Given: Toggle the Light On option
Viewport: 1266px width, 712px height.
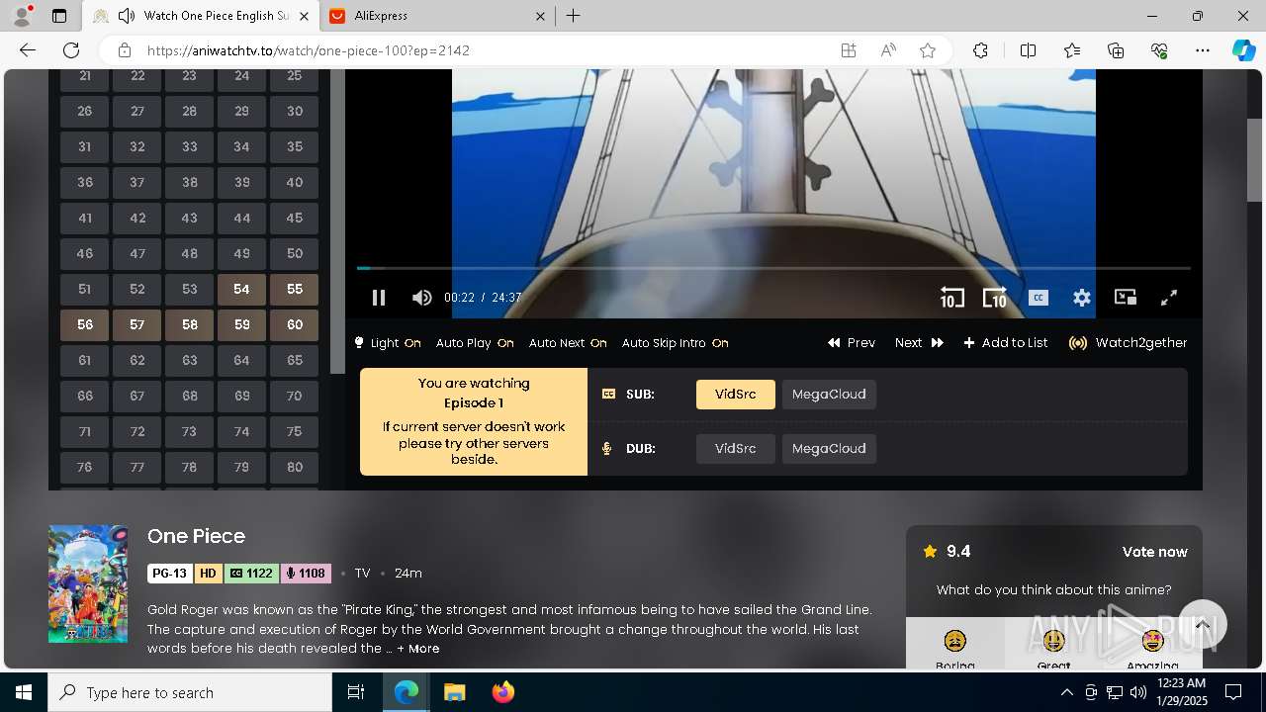Looking at the screenshot, I should click(x=388, y=343).
